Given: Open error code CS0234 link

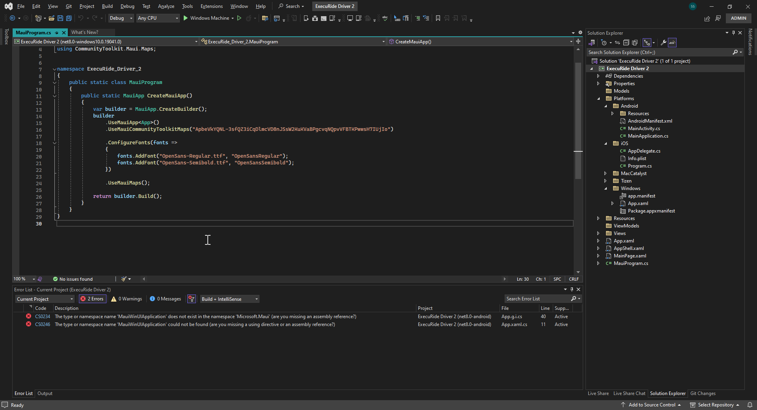Looking at the screenshot, I should tap(43, 317).
